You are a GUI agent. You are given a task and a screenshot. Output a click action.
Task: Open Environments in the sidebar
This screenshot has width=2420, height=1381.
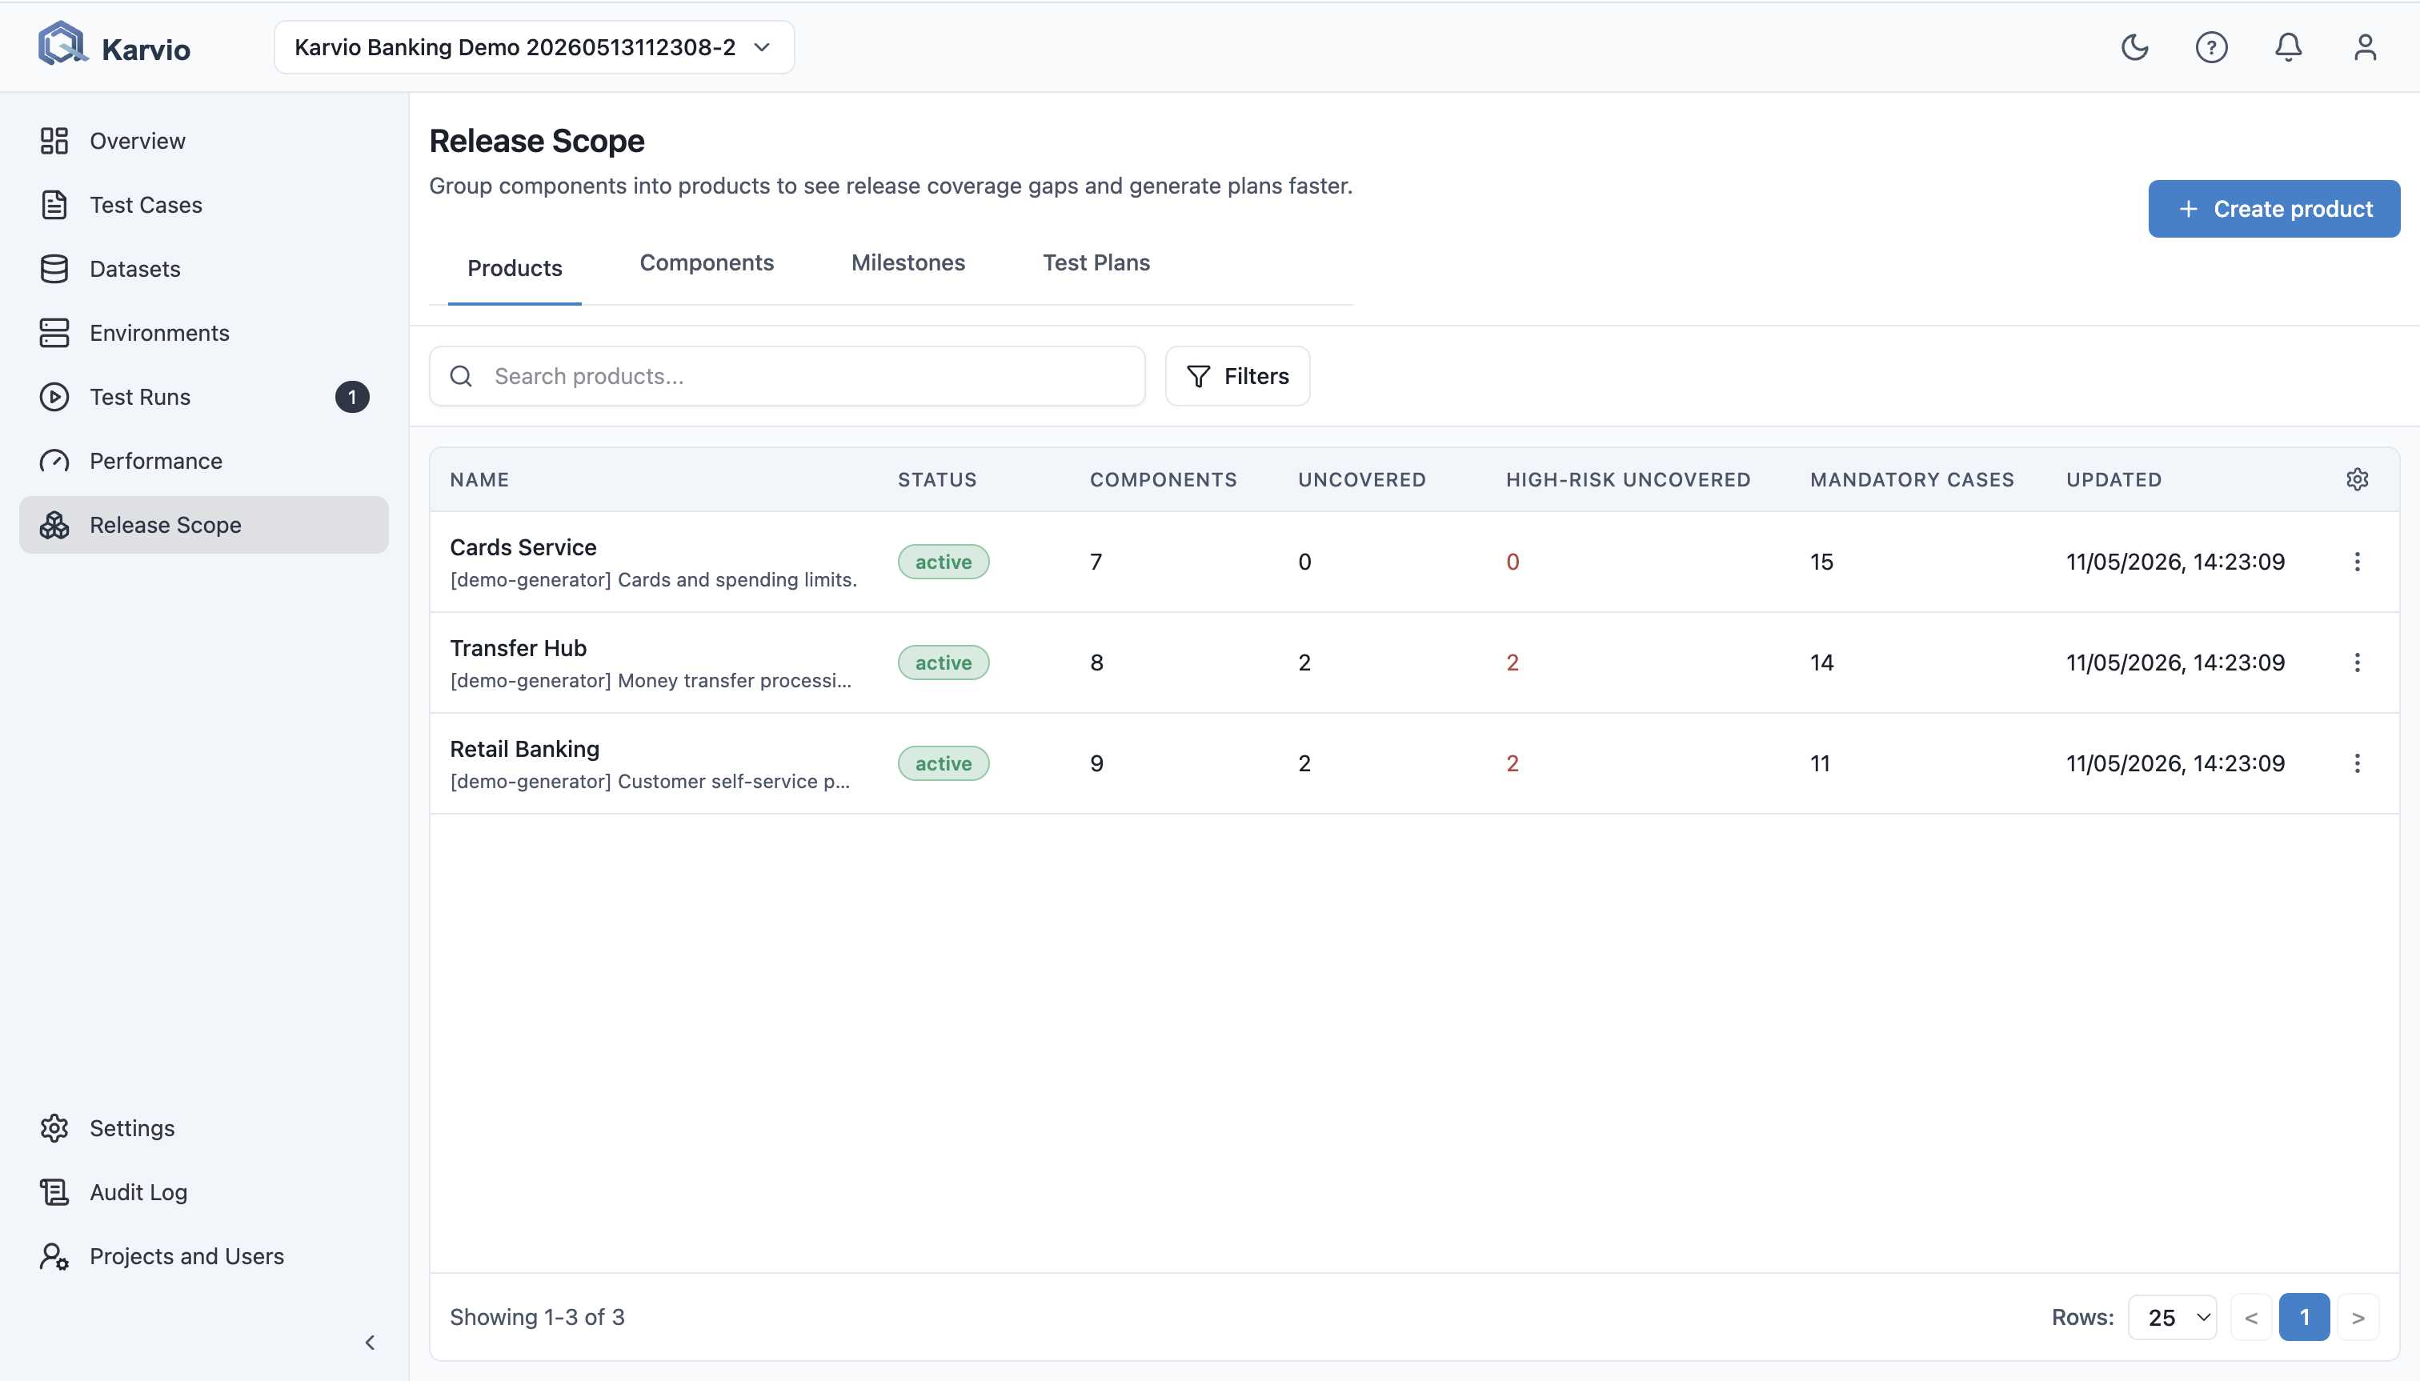(x=204, y=333)
